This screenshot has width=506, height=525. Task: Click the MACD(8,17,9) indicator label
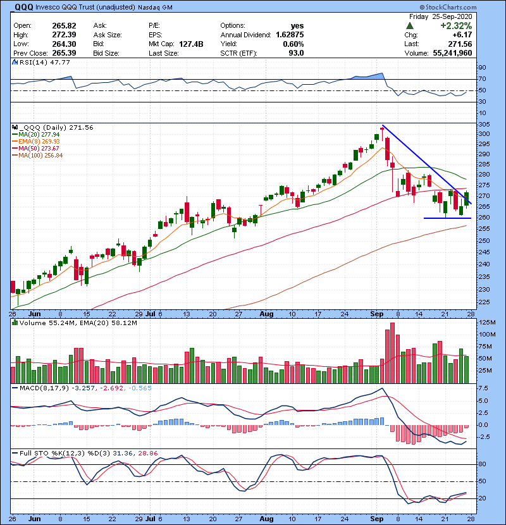(x=44, y=388)
